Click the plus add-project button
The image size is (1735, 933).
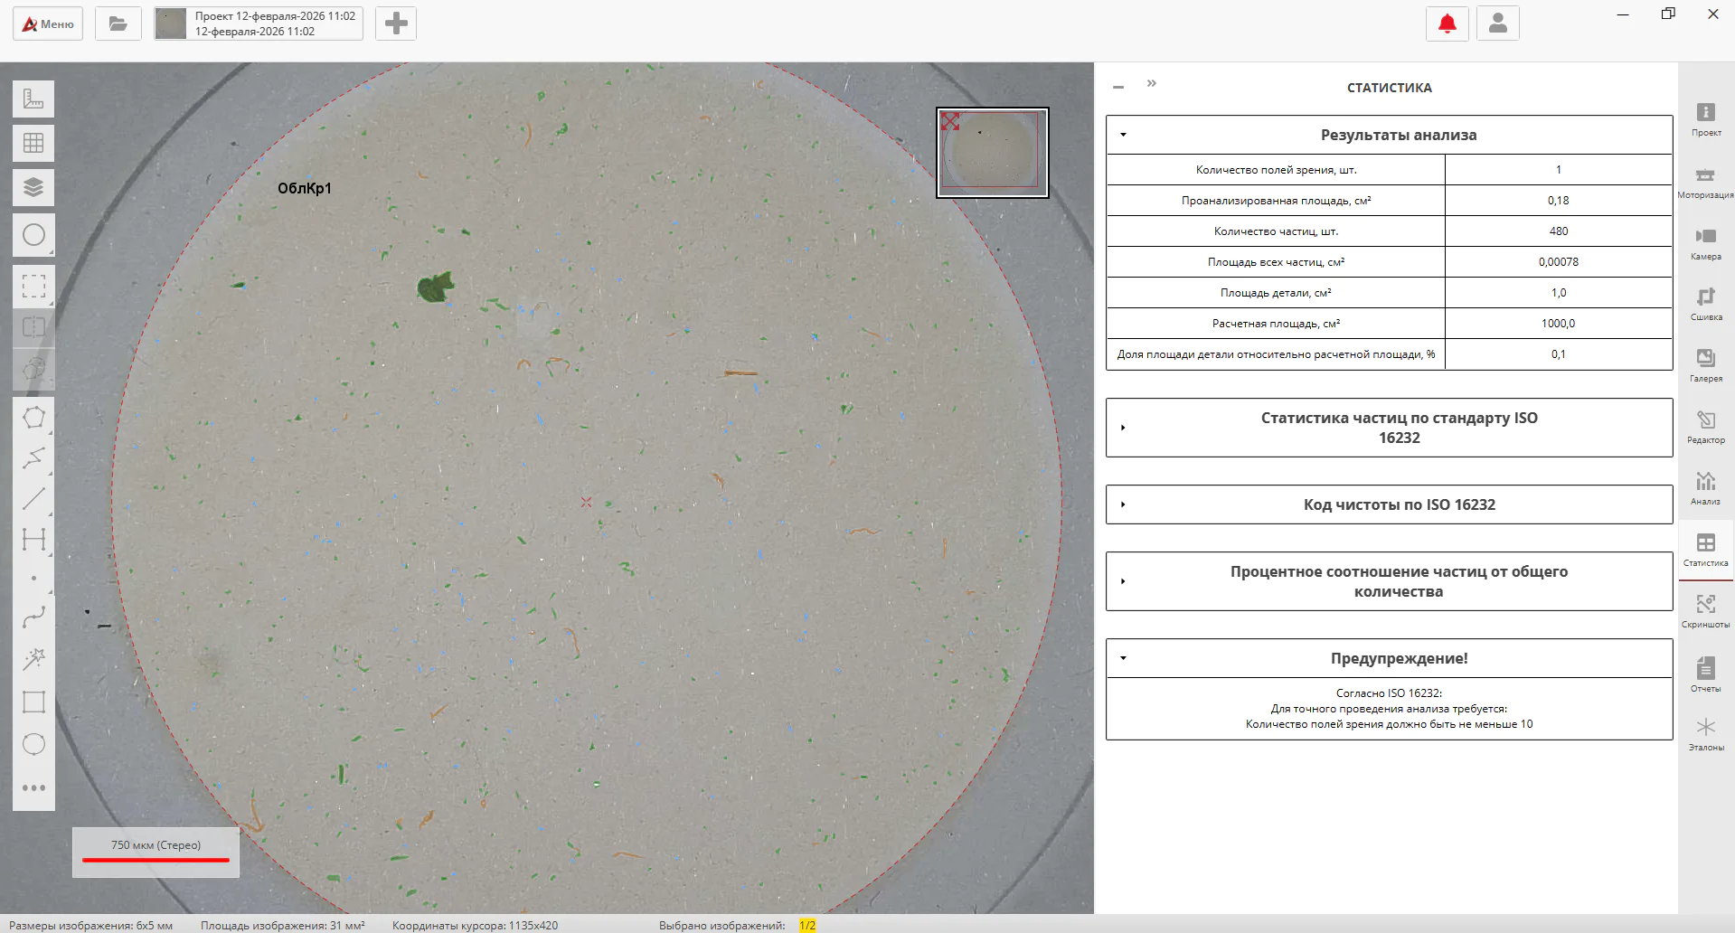click(396, 24)
